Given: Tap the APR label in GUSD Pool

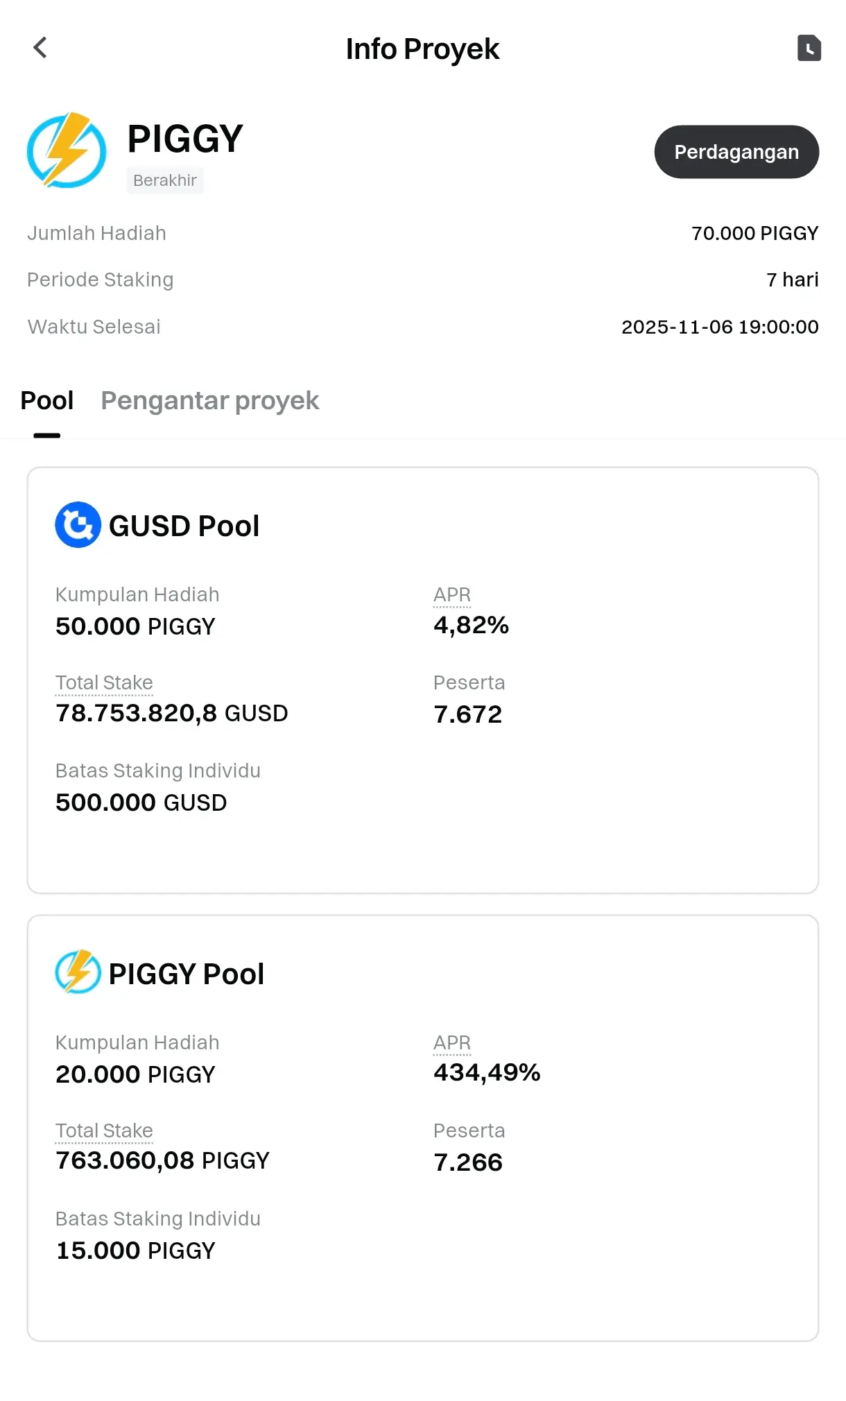Looking at the screenshot, I should [451, 594].
